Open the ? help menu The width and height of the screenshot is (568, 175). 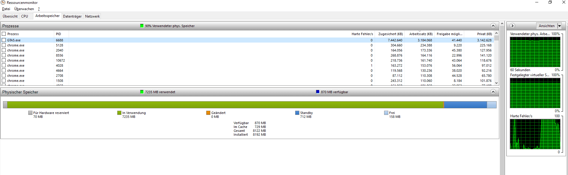39,9
